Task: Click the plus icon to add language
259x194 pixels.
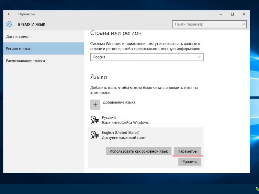Action: [x=95, y=104]
